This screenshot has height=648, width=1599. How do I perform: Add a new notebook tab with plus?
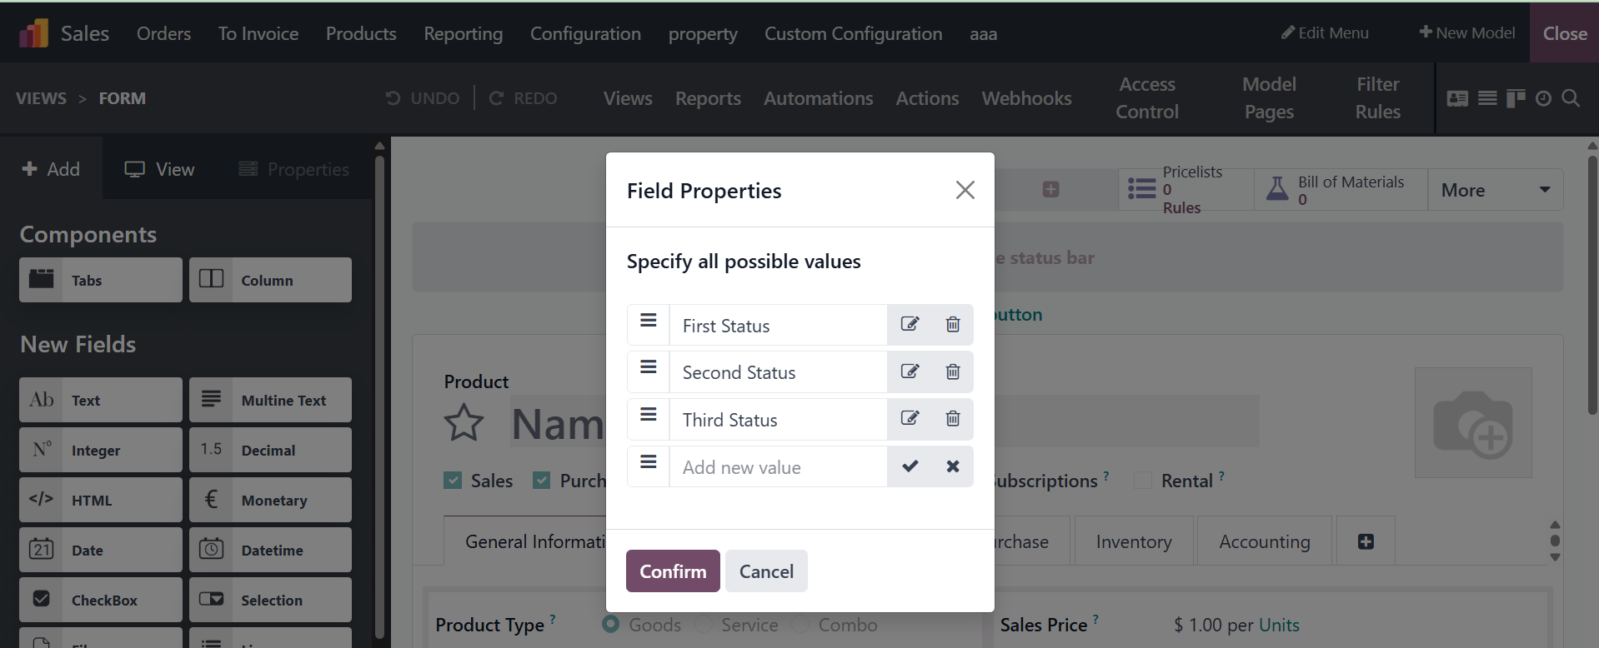point(1366,541)
